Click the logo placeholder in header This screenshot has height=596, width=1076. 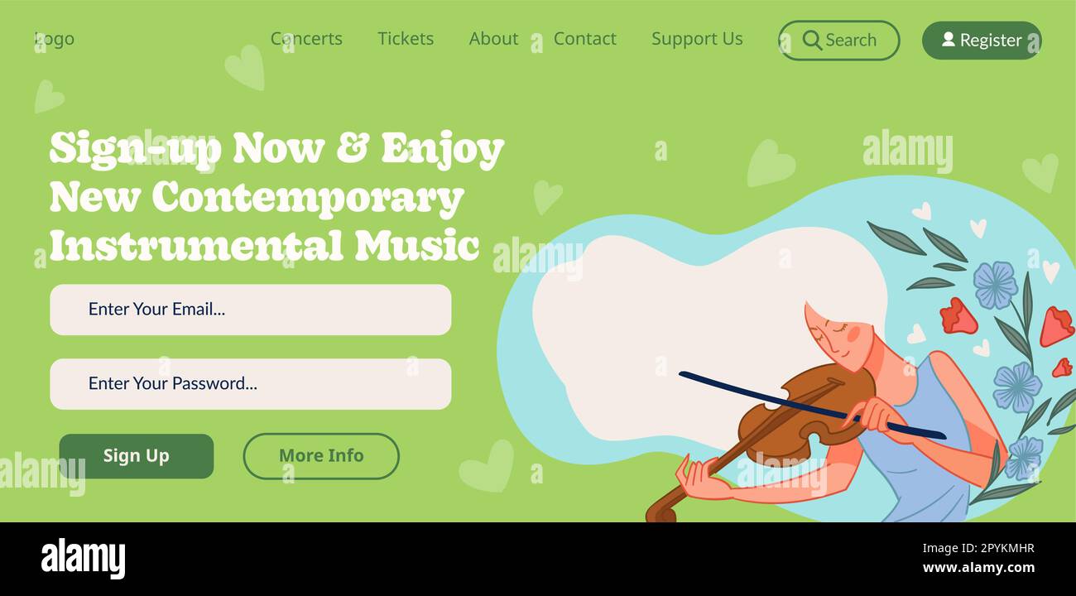[x=55, y=39]
